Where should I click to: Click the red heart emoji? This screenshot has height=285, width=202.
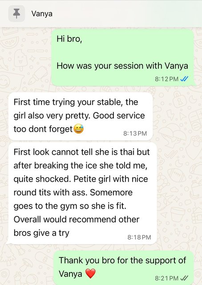[90, 273]
